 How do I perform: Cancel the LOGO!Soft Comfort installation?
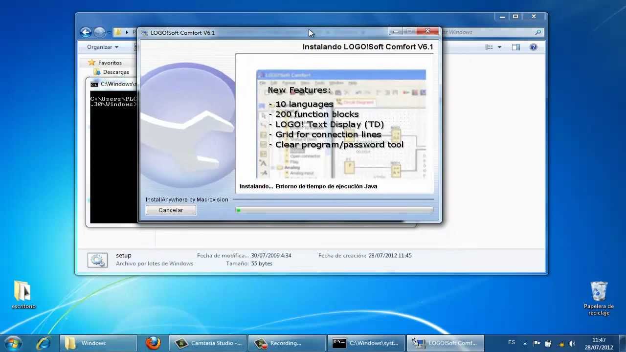171,210
